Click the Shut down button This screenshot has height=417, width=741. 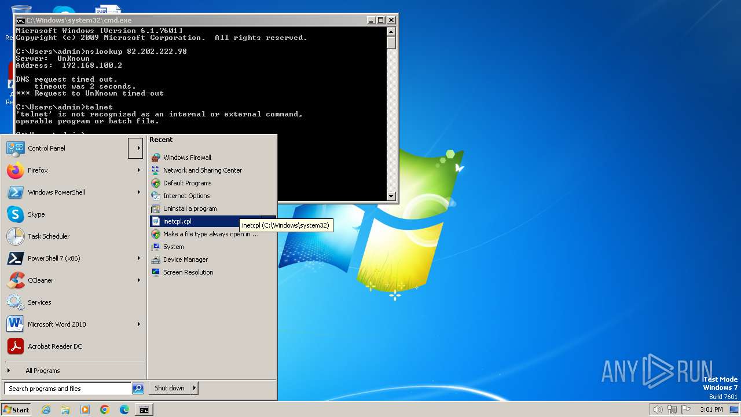pos(170,388)
